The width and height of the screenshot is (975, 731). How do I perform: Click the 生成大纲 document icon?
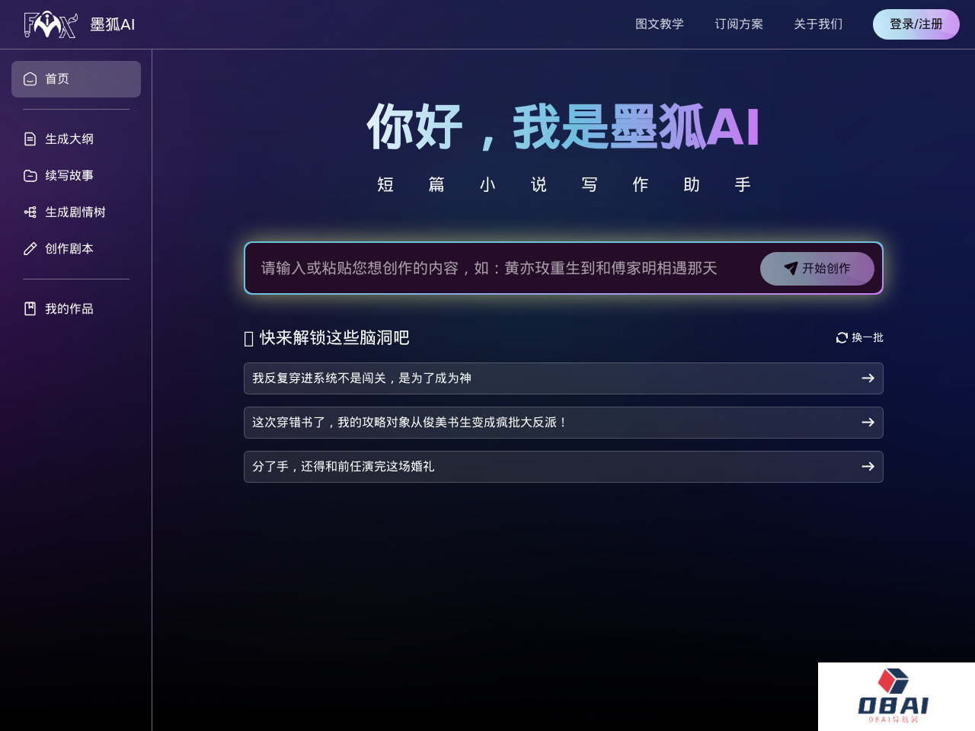(30, 139)
